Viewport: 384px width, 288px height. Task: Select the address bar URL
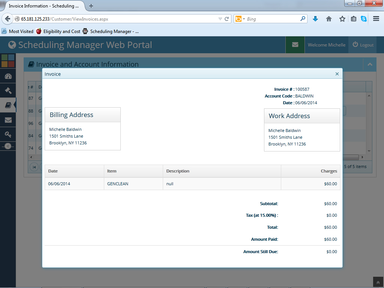(x=64, y=19)
